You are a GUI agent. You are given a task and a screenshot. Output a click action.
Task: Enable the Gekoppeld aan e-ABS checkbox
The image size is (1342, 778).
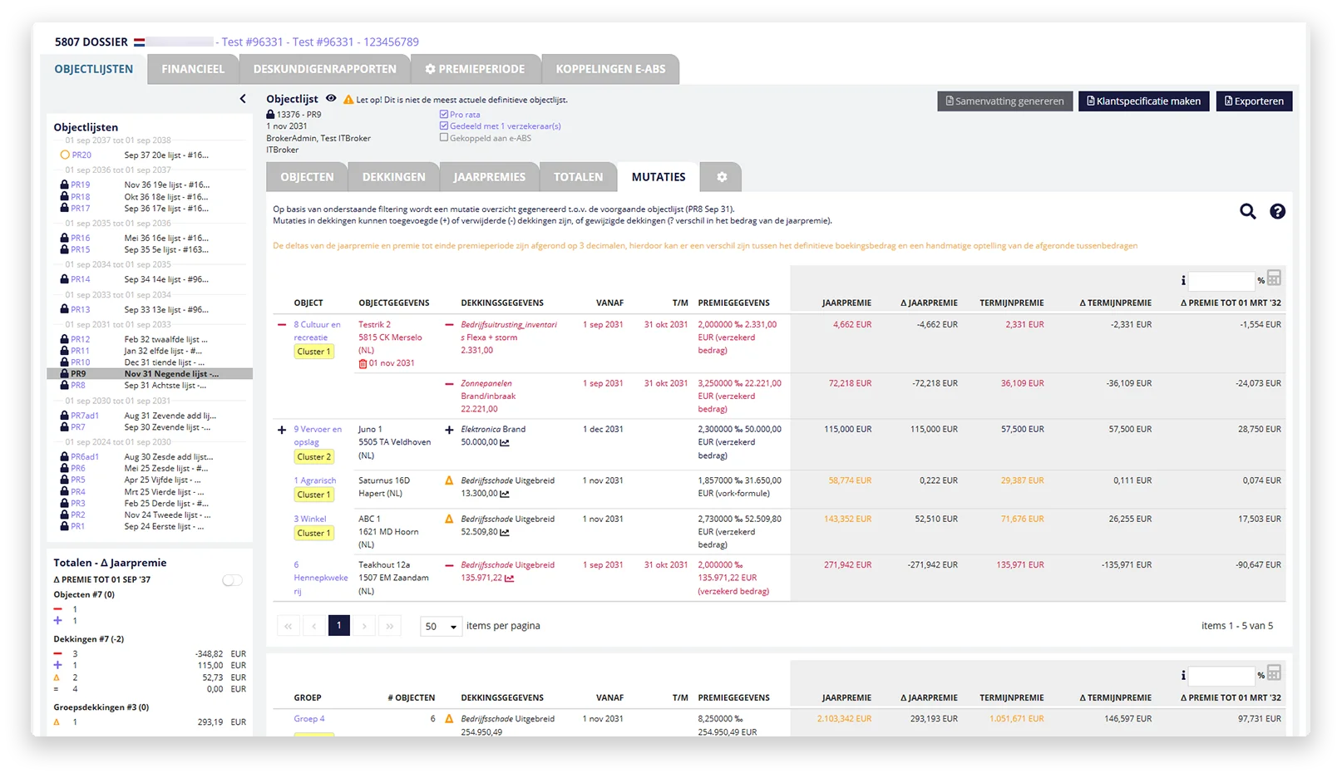(444, 138)
